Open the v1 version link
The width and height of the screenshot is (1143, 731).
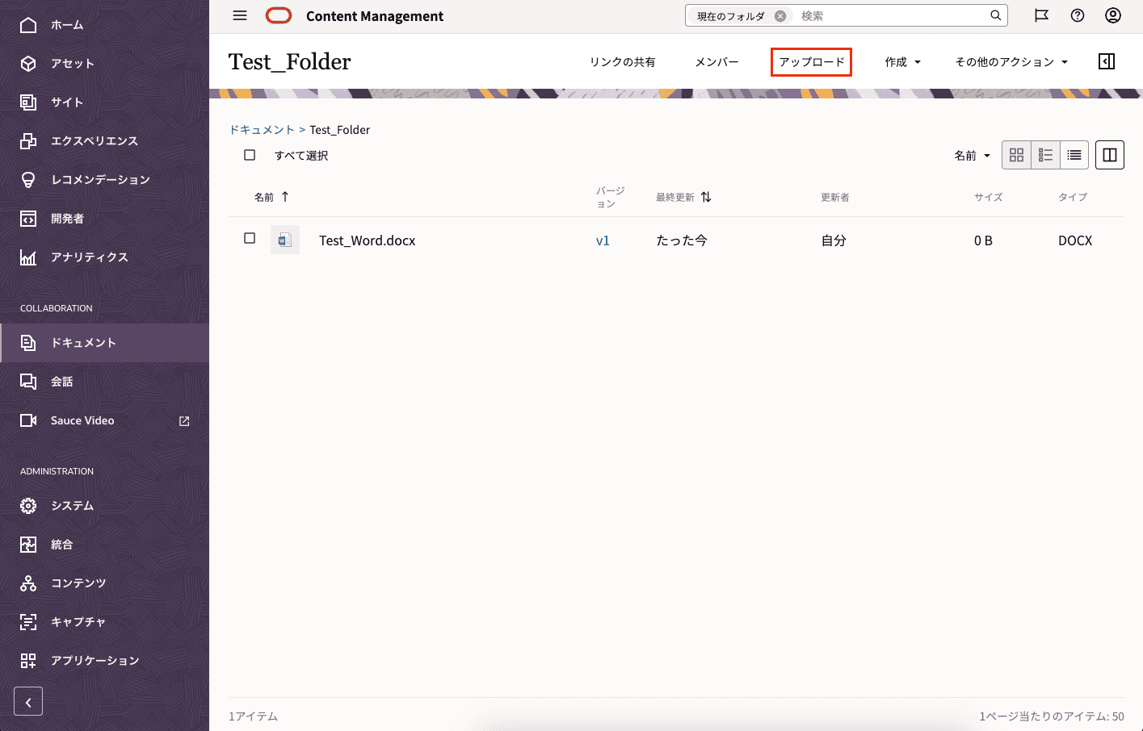click(x=603, y=240)
